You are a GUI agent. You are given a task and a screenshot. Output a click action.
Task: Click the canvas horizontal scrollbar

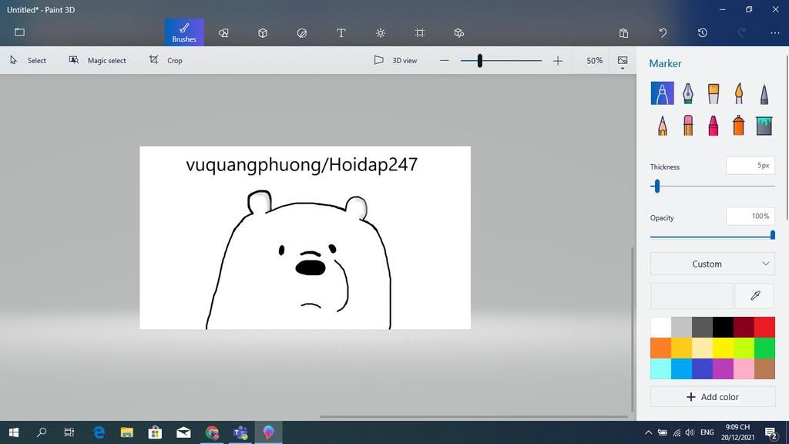click(473, 416)
